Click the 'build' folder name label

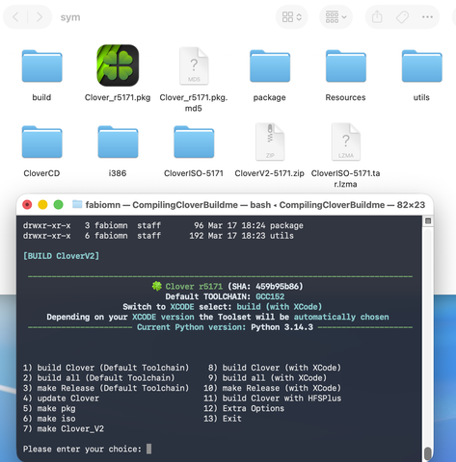point(41,97)
